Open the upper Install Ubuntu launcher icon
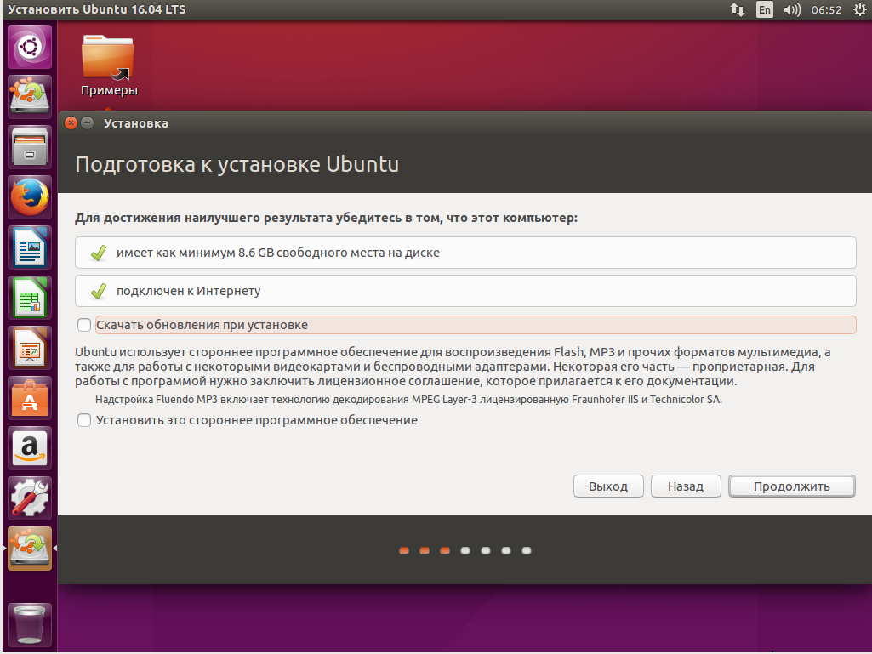Image resolution: width=872 pixels, height=654 pixels. tap(30, 96)
